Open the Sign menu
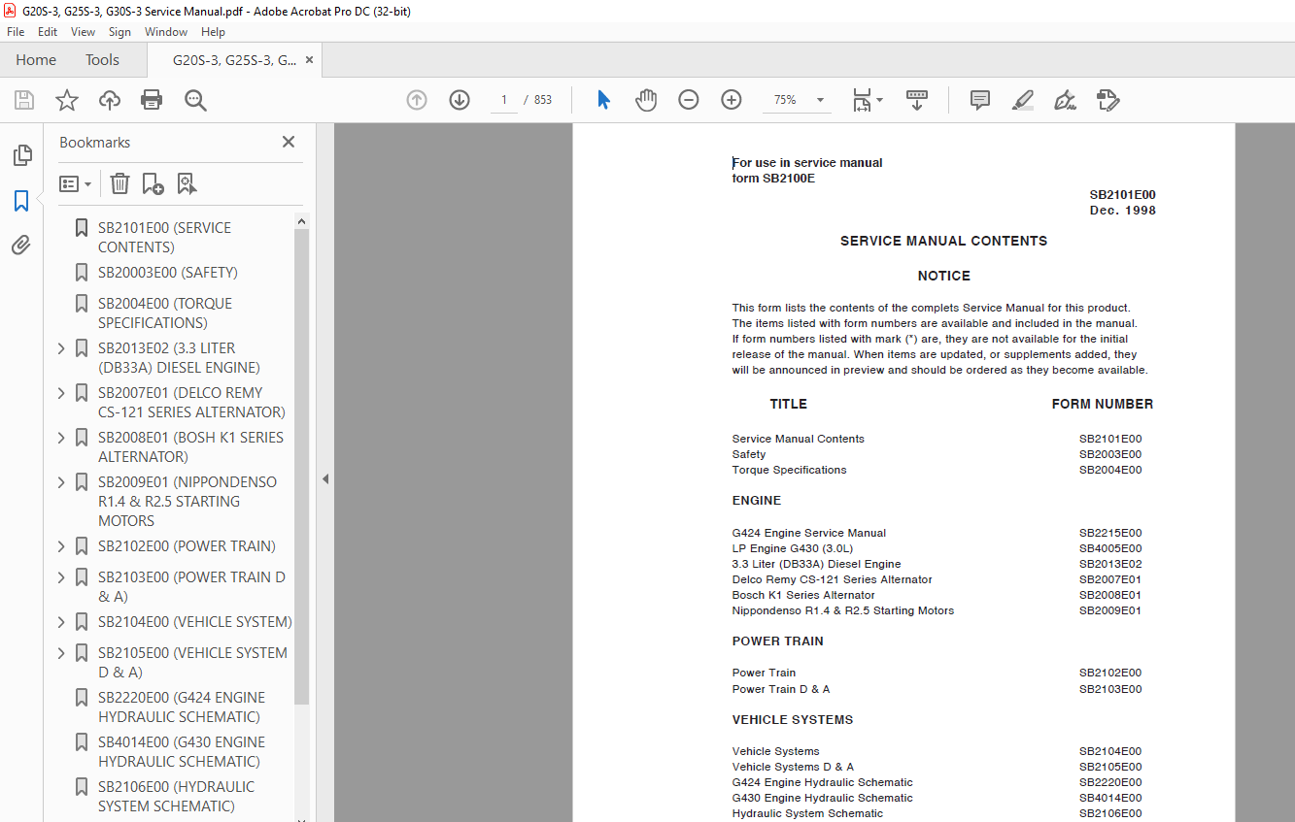 120,32
